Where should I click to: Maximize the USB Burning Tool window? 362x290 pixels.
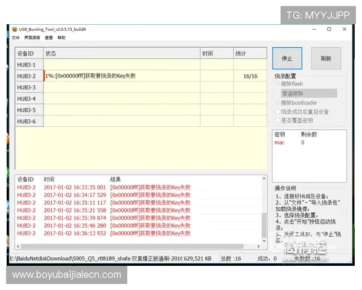point(329,29)
